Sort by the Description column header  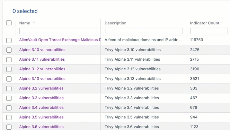click(116, 23)
